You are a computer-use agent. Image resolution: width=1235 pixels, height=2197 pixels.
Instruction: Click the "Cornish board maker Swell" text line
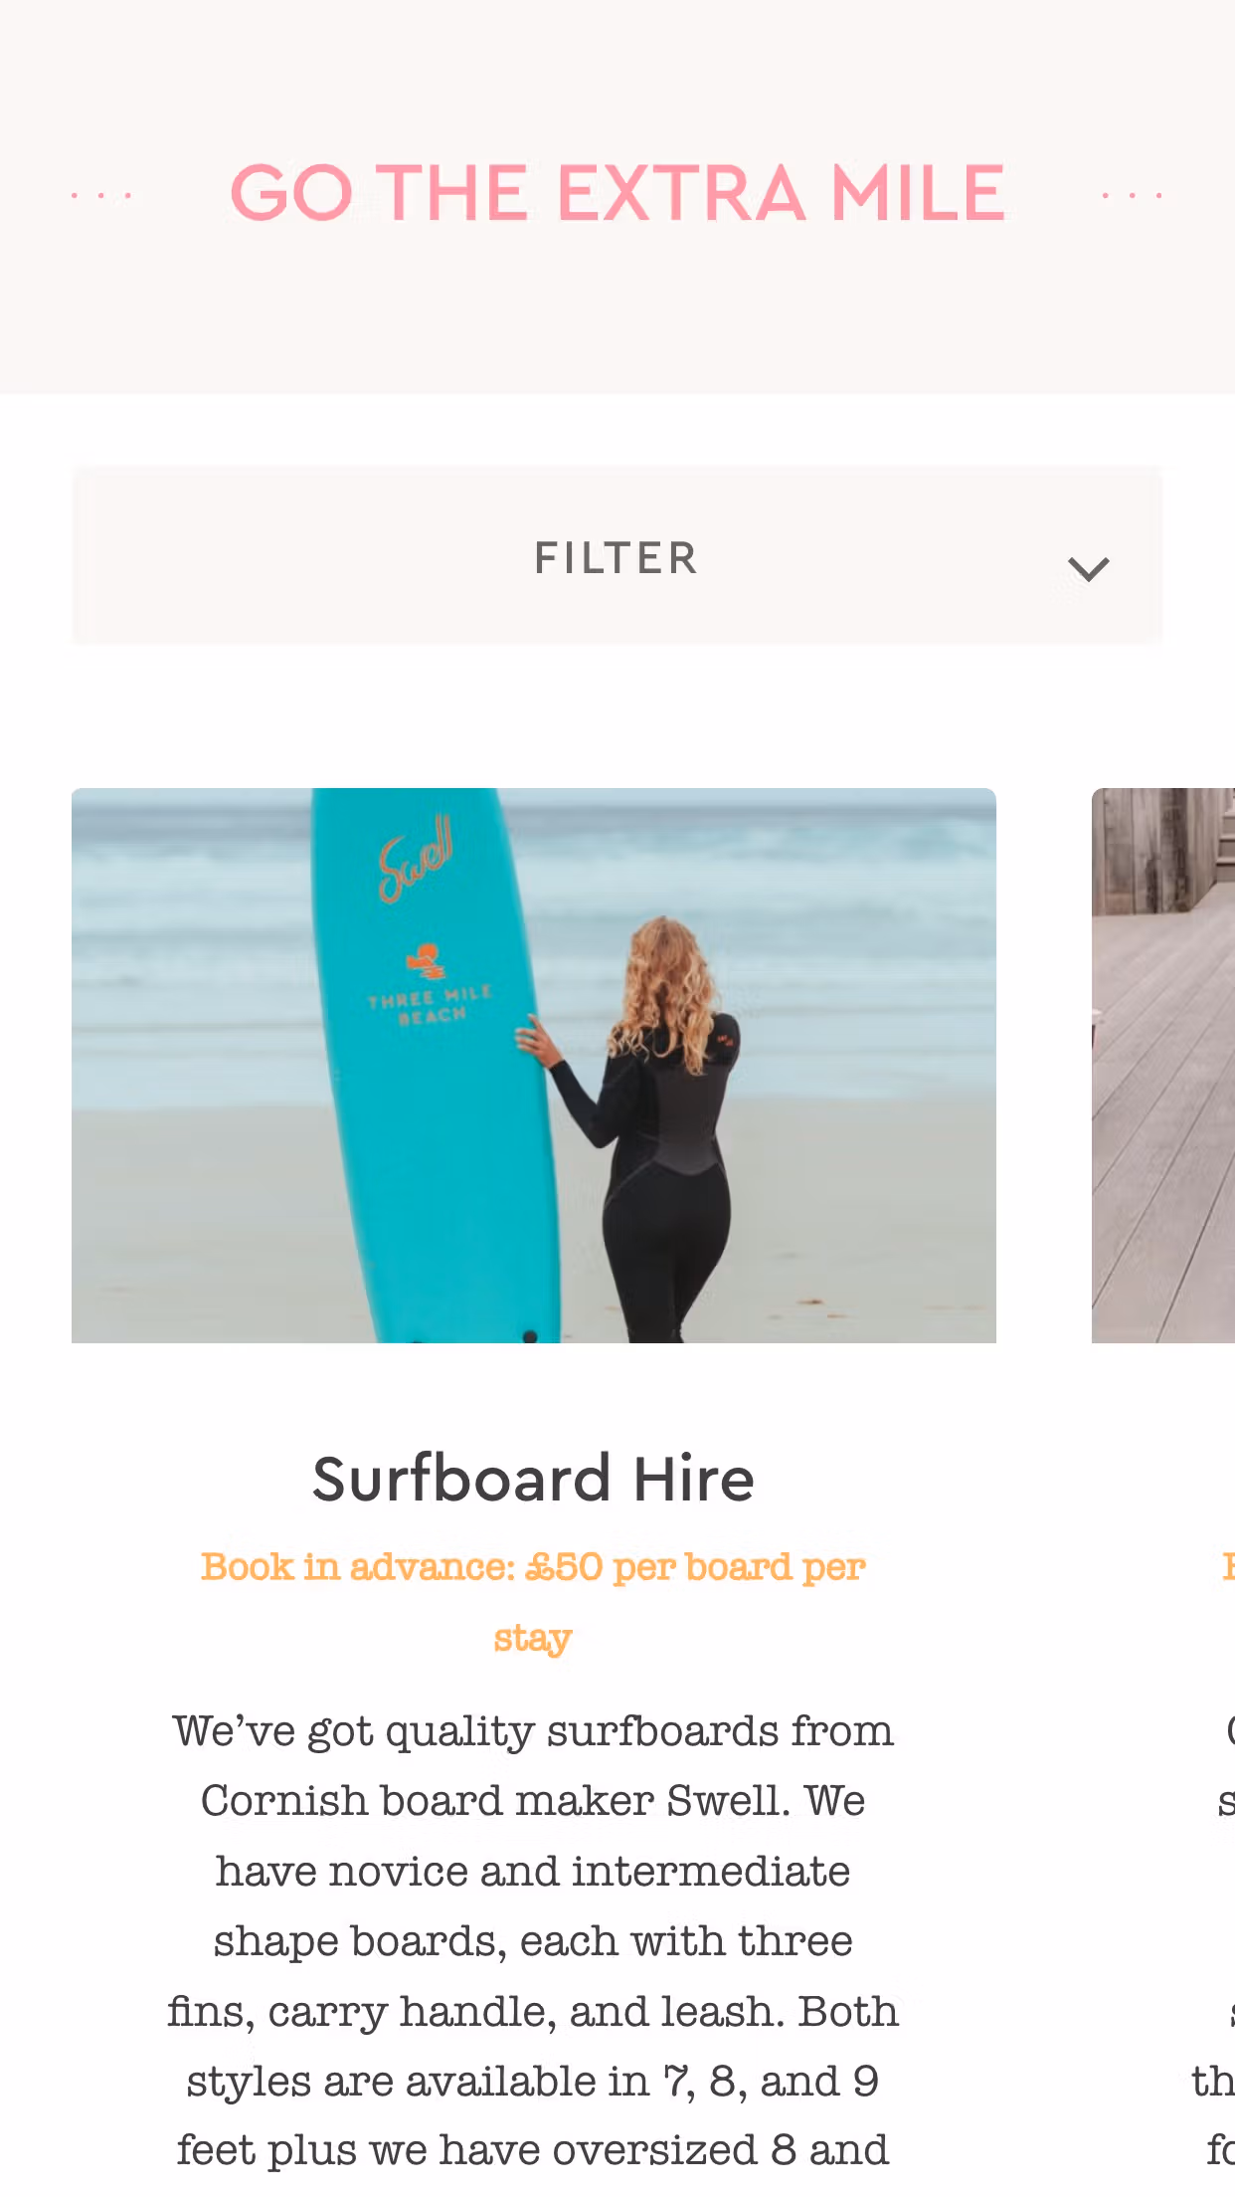coord(533,1801)
